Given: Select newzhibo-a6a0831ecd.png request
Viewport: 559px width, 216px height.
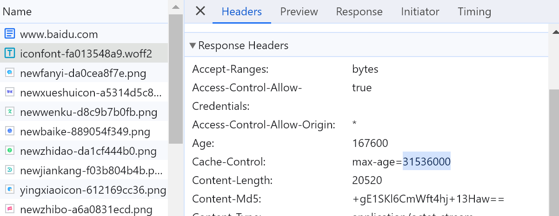Looking at the screenshot, I should pyautogui.click(x=86, y=209).
